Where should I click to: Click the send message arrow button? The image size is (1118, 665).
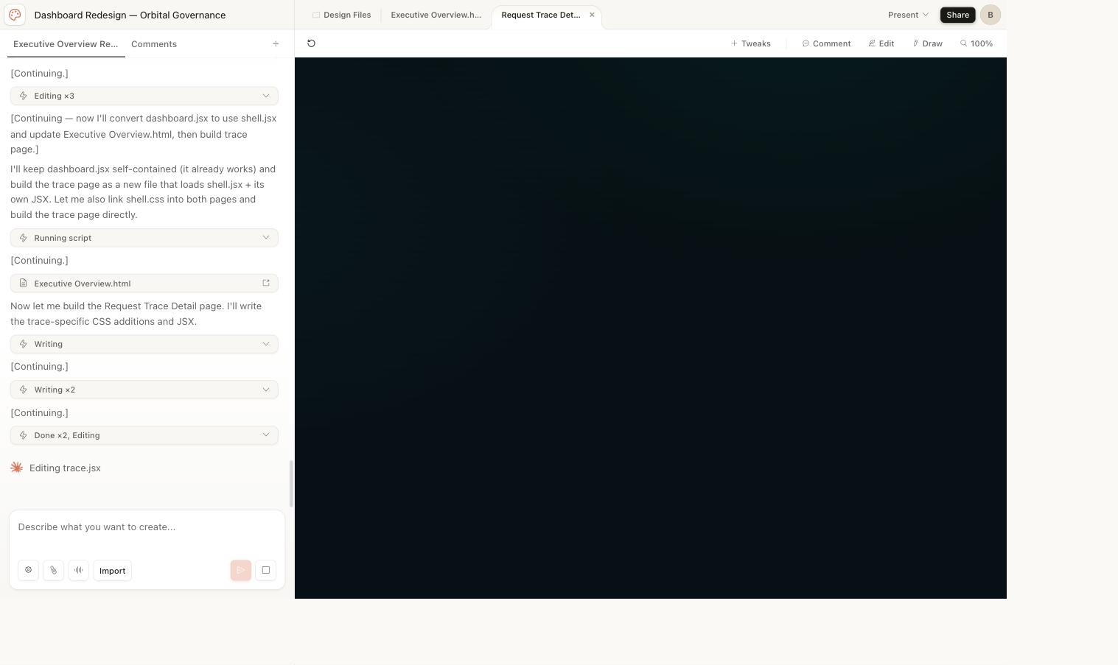(x=240, y=570)
